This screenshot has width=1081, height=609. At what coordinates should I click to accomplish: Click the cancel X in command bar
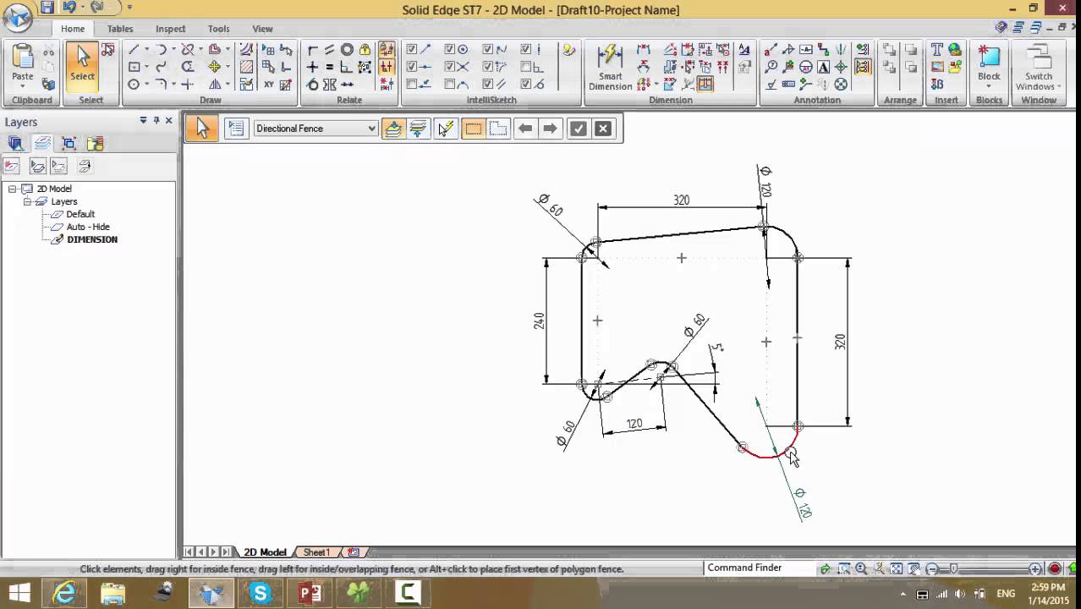click(x=602, y=129)
